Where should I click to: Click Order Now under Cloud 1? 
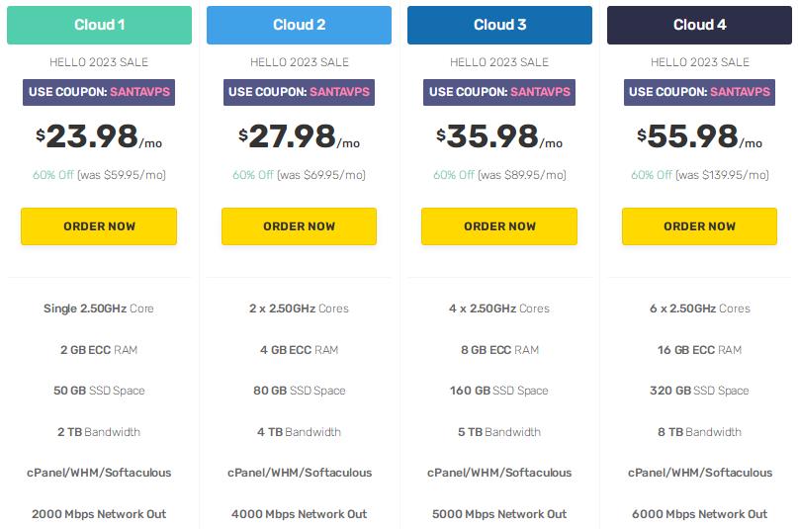pyautogui.click(x=99, y=226)
